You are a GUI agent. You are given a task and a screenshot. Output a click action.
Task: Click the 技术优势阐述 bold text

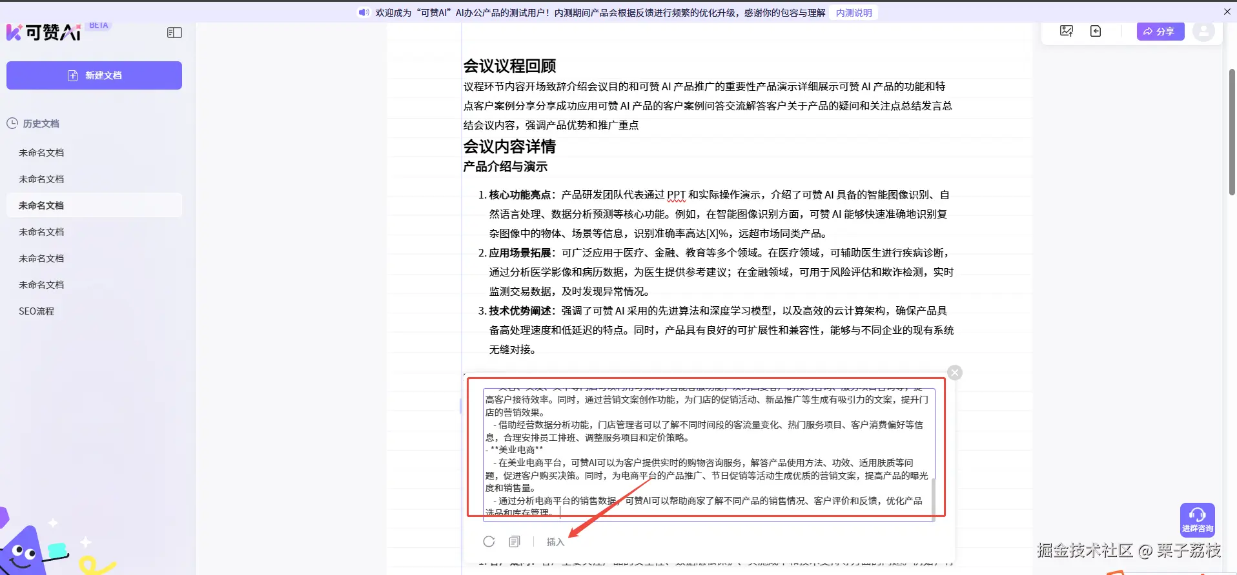520,311
